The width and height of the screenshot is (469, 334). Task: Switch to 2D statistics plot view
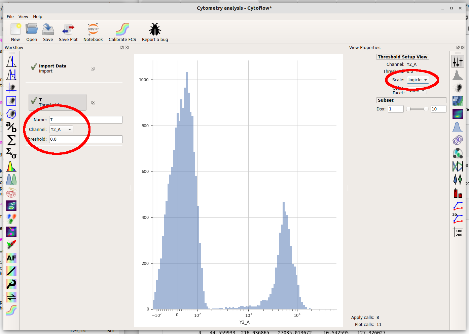click(x=458, y=219)
